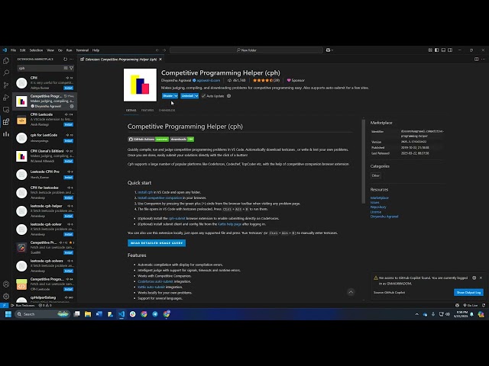
Task: Open gear menu on Competitive Programming Helper row
Action: point(72,106)
